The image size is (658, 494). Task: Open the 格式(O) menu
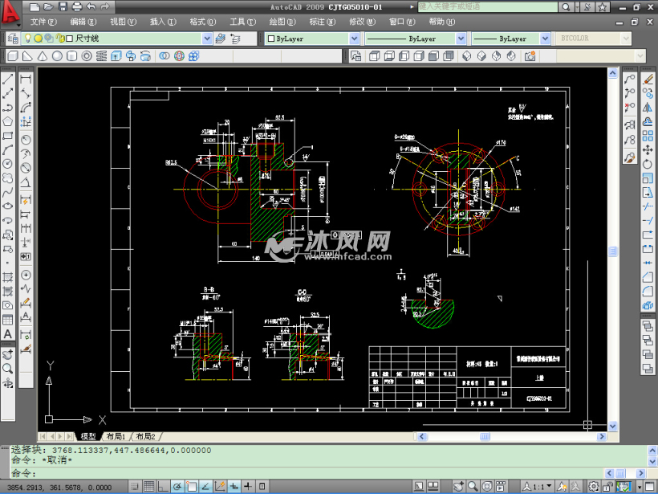203,22
